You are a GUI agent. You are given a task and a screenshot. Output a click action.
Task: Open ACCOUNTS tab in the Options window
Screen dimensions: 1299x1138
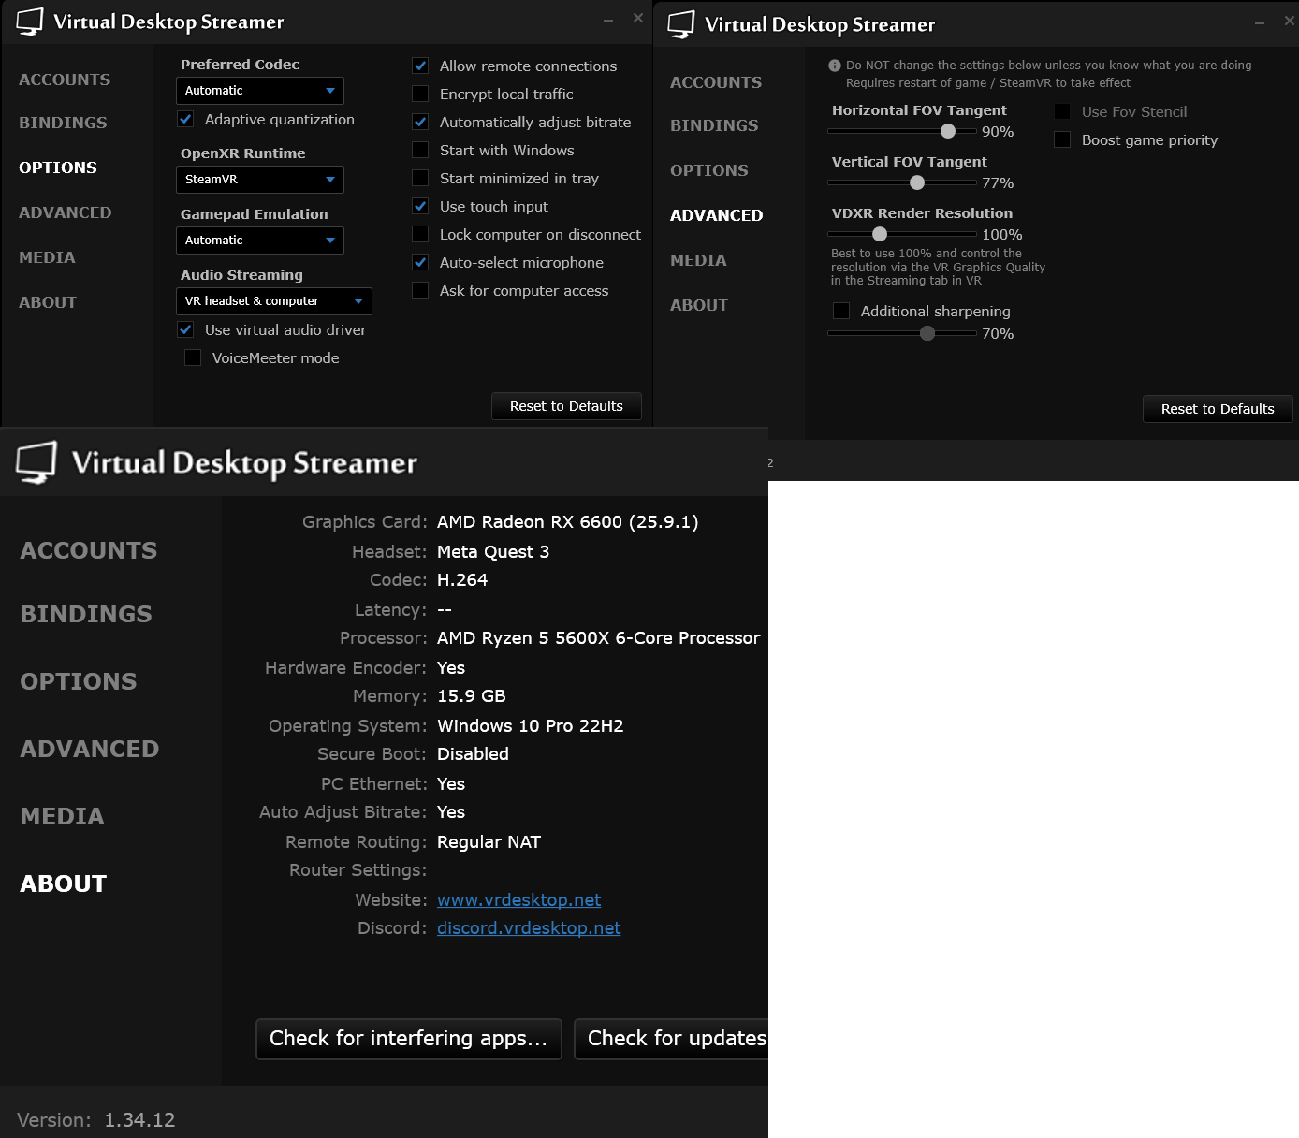tap(65, 80)
